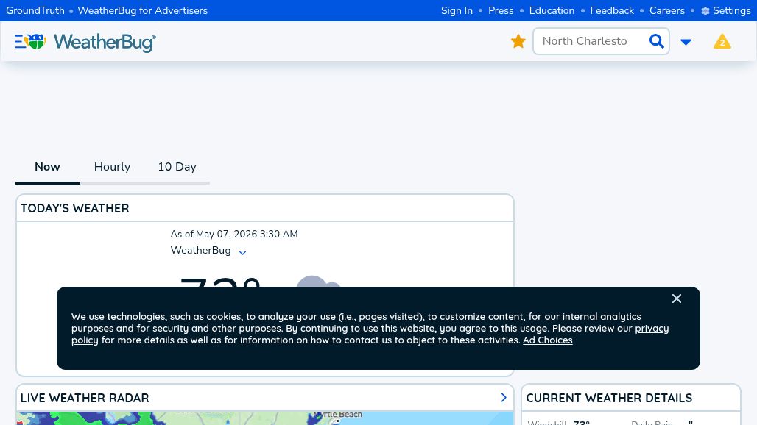The width and height of the screenshot is (757, 425).
Task: Open the Careers link
Action: pos(666,10)
